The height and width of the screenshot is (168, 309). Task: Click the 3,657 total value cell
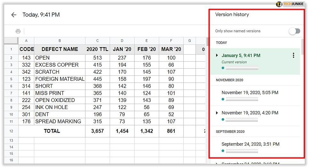[x=97, y=131]
